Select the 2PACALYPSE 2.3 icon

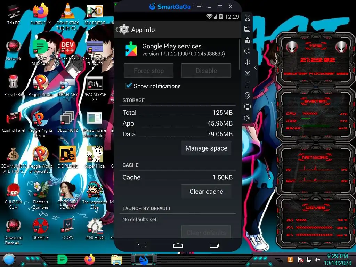pyautogui.click(x=95, y=89)
